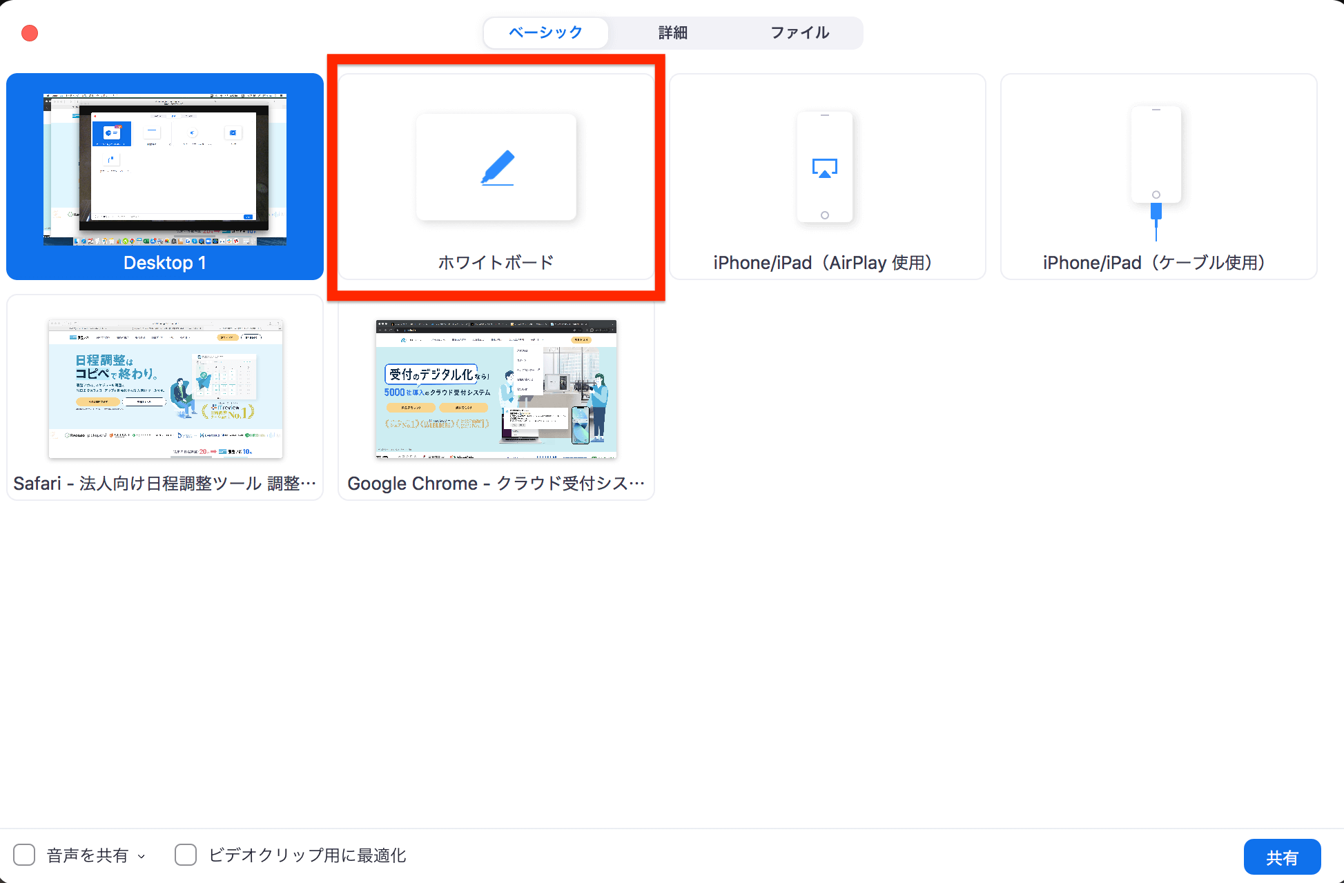1344x883 pixels.
Task: Select the ホワイトボード (Whiteboard) sharing option
Action: [496, 177]
